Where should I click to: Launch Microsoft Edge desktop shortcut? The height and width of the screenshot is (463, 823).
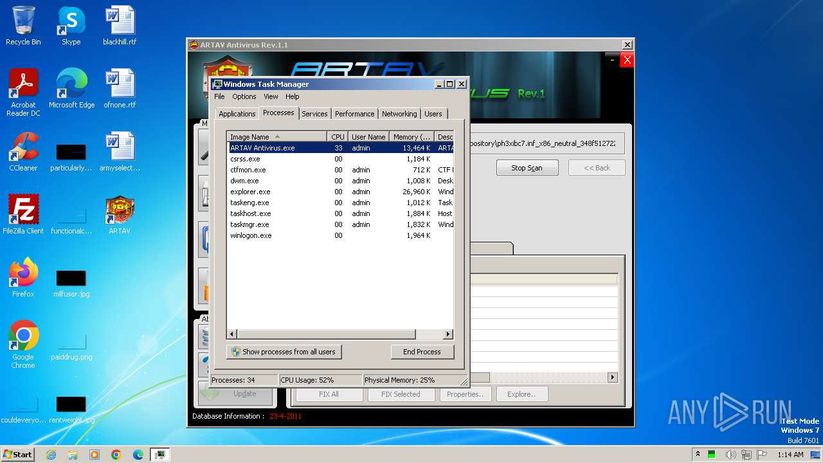71,89
